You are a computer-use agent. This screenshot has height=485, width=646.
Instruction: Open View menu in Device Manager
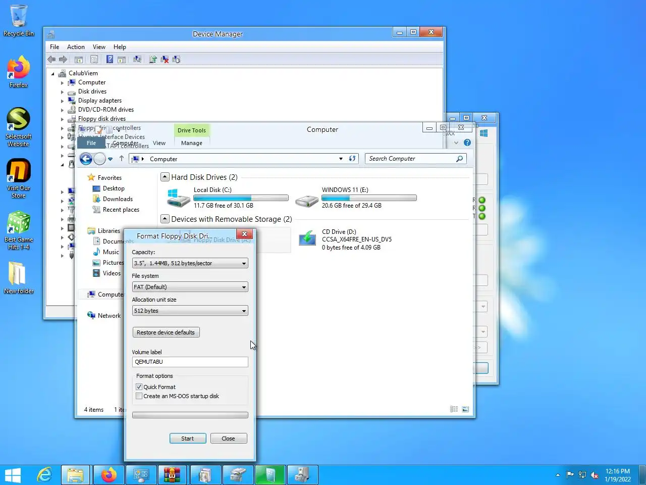point(99,47)
